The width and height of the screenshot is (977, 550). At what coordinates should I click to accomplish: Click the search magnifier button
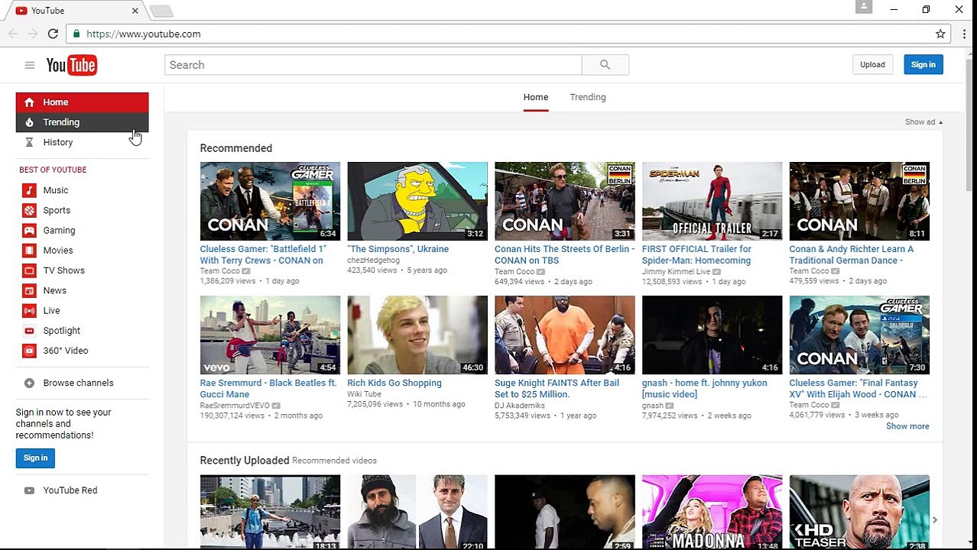point(605,65)
